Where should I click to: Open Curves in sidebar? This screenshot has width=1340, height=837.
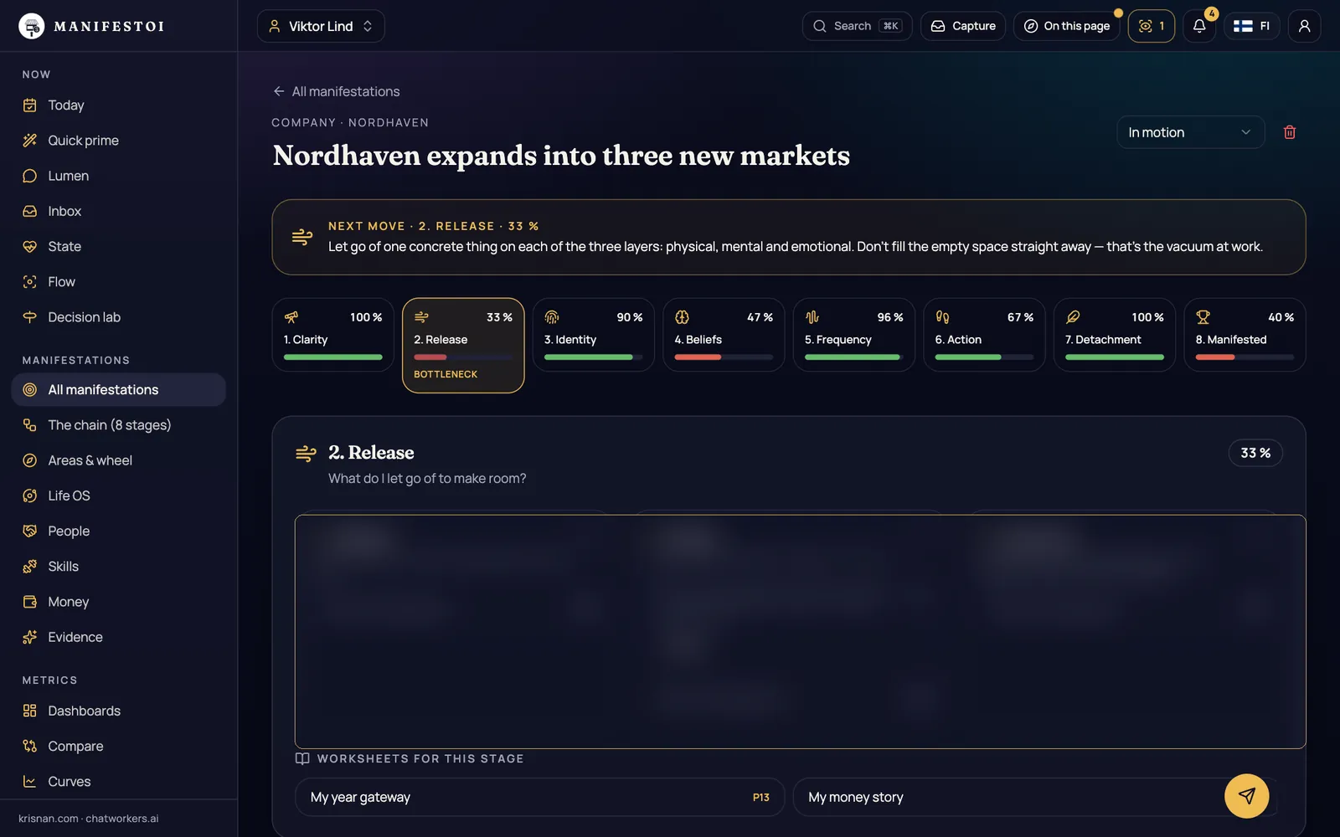click(119, 781)
